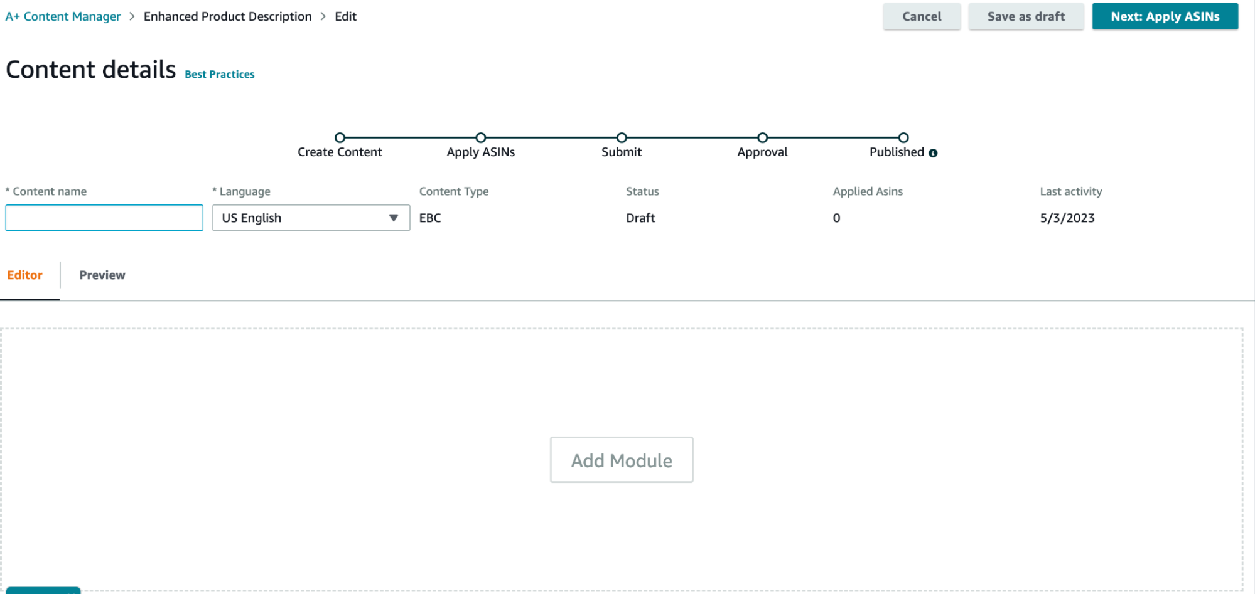Image resolution: width=1255 pixels, height=594 pixels.
Task: Select the Submit step circle marker
Action: click(622, 138)
